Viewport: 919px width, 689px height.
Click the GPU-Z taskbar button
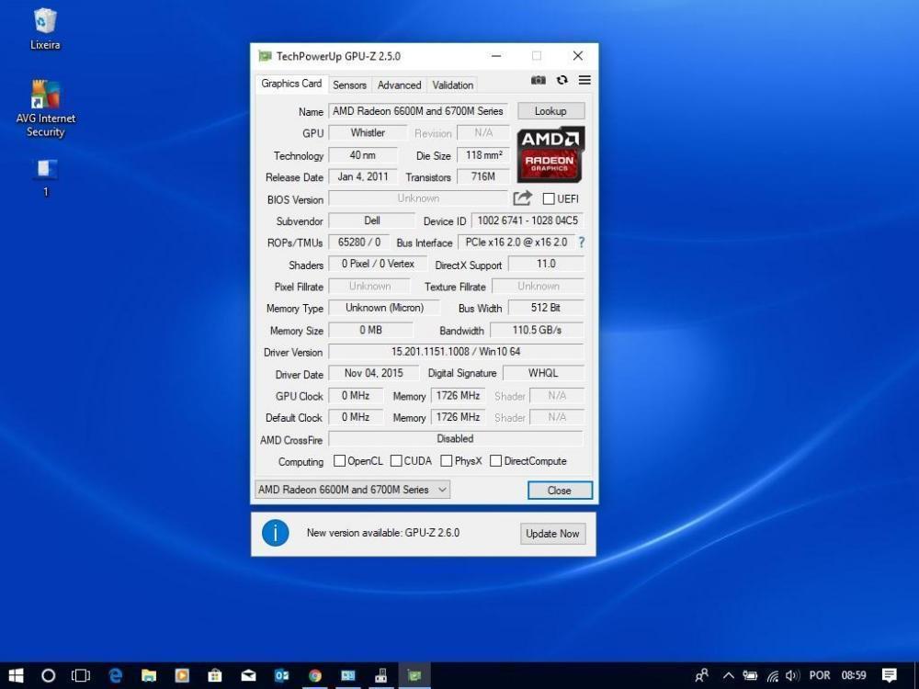(x=414, y=675)
